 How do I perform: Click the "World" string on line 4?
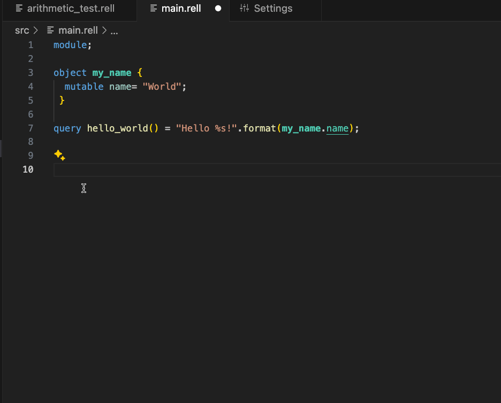(x=162, y=87)
